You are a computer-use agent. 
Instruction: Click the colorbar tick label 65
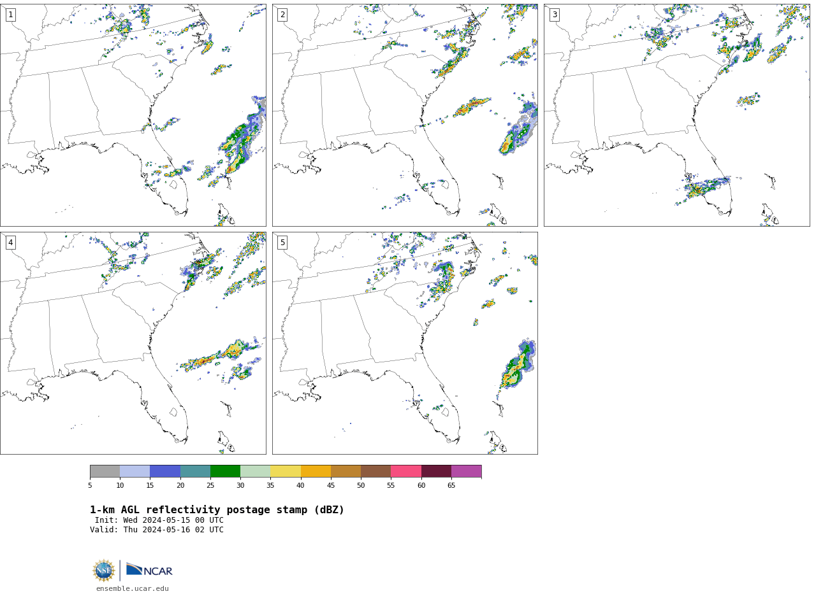[x=451, y=486]
